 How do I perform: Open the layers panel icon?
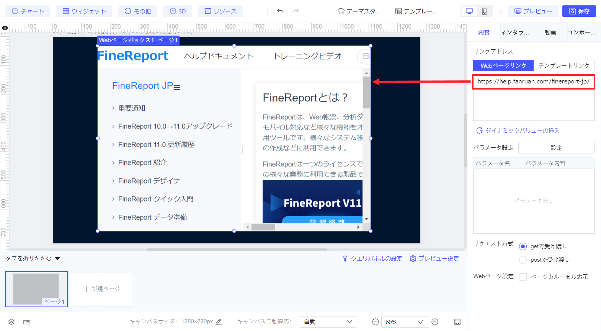click(x=11, y=322)
